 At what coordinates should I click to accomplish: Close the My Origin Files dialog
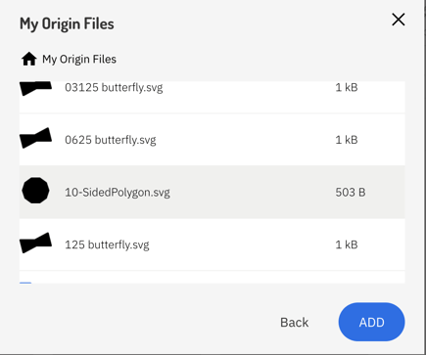pos(399,20)
